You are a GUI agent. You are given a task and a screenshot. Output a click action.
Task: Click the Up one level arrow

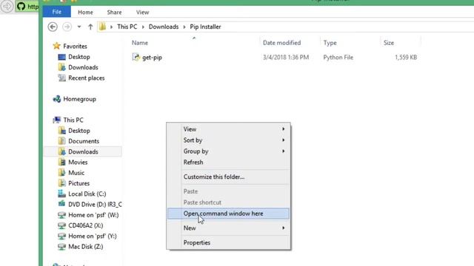(90, 27)
